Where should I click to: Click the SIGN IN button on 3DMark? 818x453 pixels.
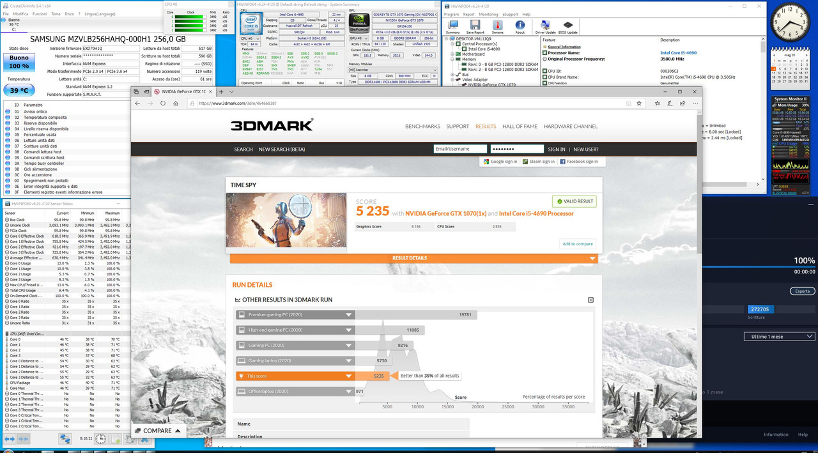coord(557,149)
